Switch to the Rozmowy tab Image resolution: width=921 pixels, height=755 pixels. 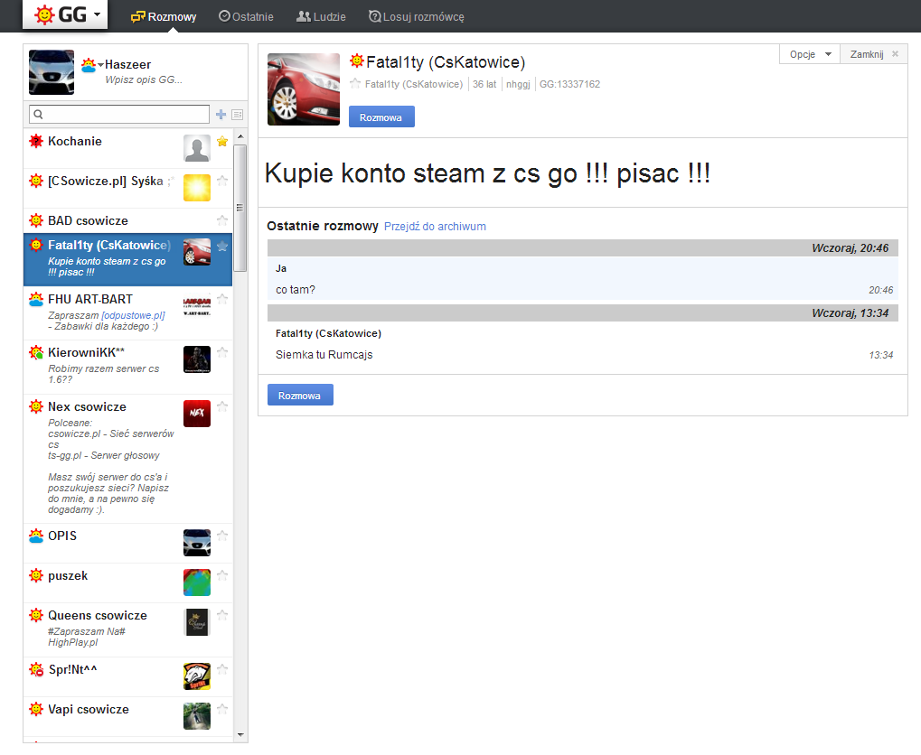click(164, 16)
